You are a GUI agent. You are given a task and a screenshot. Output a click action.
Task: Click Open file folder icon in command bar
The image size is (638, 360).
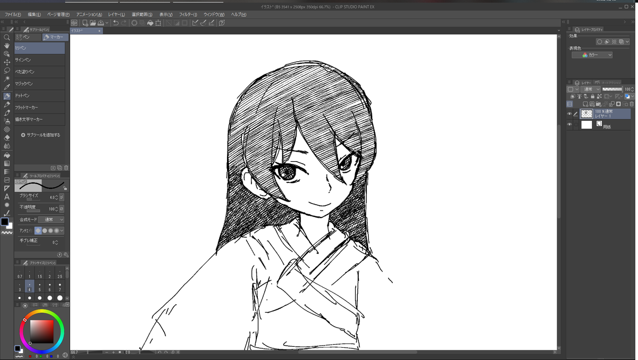coord(93,23)
